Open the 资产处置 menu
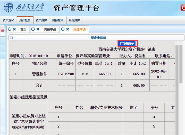Viewport: 185px width, 135px height. tap(25, 20)
